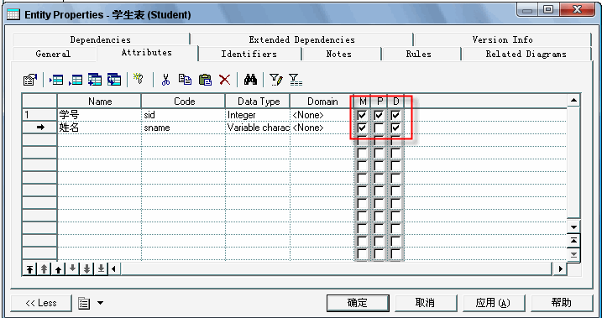Image resolution: width=602 pixels, height=318 pixels.
Task: Click the 取消 (Cancel) button
Action: pyautogui.click(x=425, y=303)
